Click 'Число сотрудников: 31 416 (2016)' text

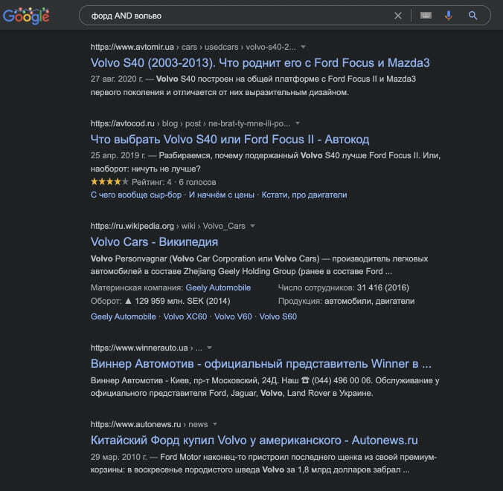pyautogui.click(x=344, y=287)
